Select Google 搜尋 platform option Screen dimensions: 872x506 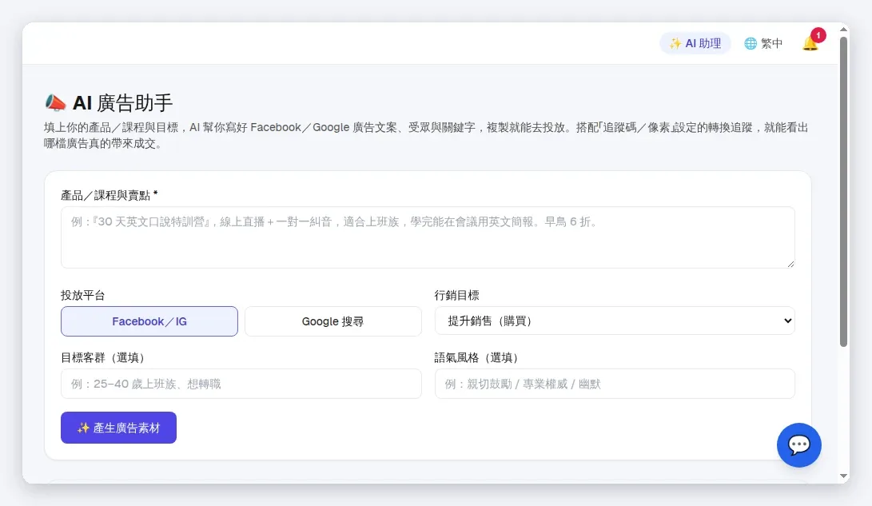point(333,321)
